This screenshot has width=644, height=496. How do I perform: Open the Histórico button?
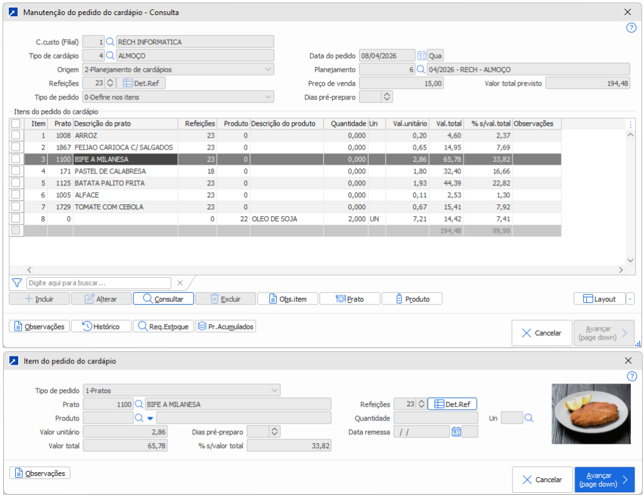(x=101, y=326)
